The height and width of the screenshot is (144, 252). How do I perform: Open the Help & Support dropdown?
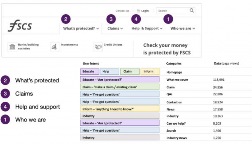(x=147, y=29)
